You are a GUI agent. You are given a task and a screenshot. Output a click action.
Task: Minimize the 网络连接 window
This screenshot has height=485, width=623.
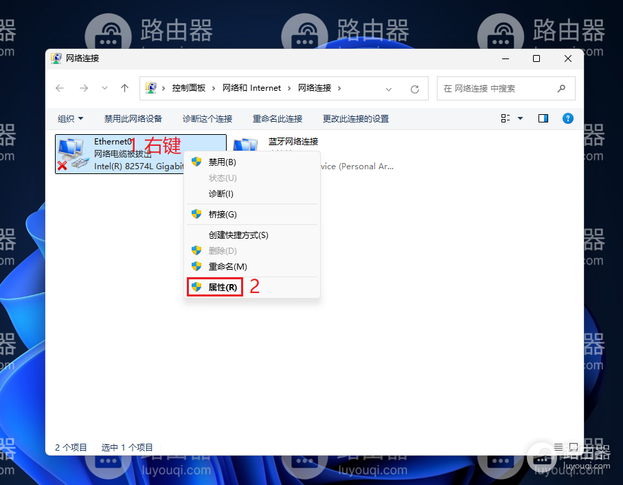click(x=506, y=58)
